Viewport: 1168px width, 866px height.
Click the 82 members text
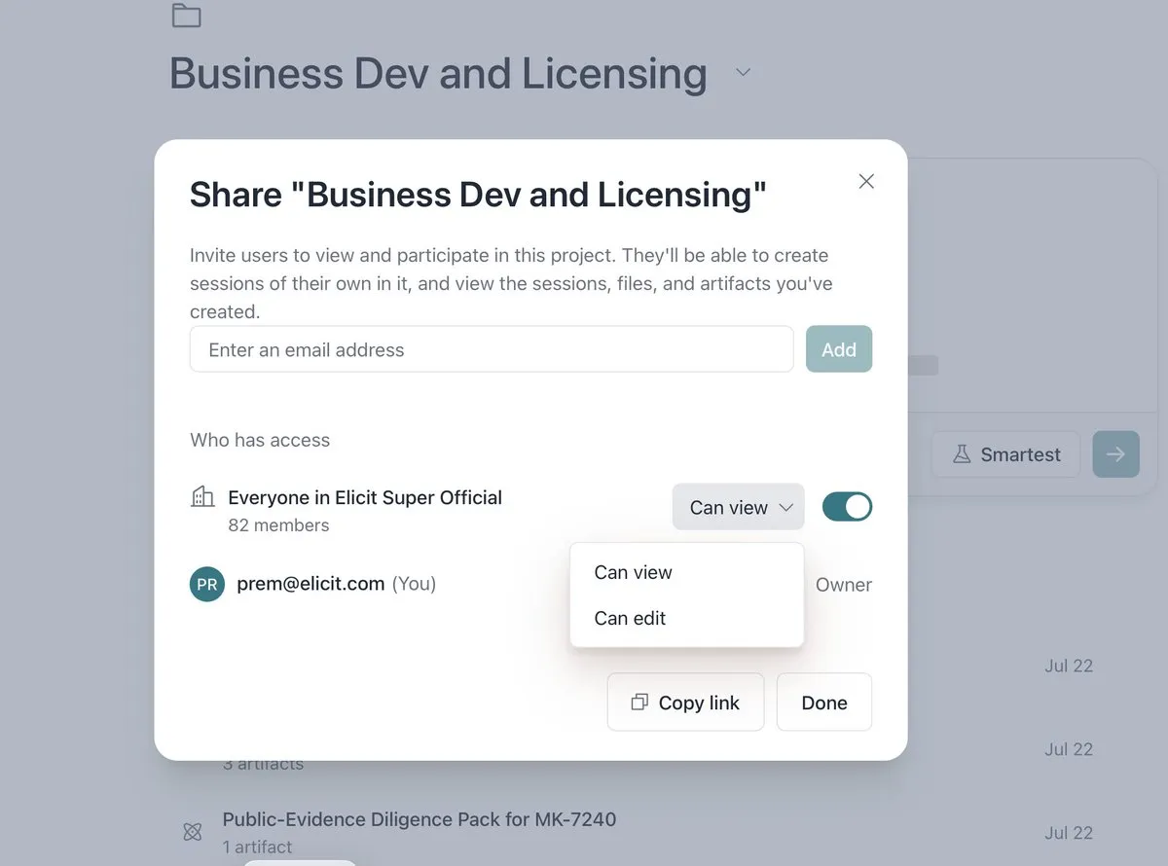pos(278,525)
